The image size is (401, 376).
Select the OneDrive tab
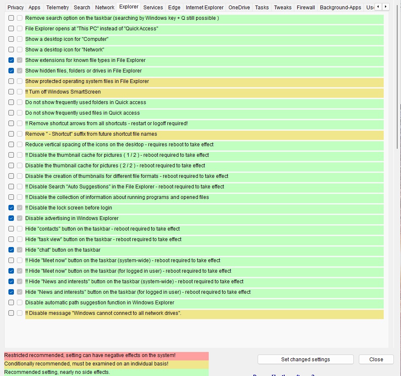coord(239,7)
